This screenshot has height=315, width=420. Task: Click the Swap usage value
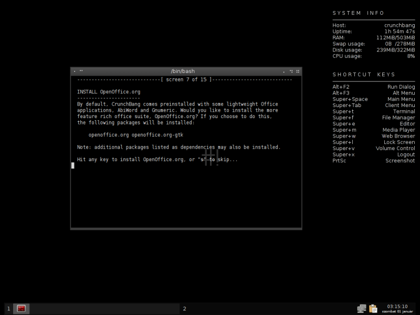pos(400,44)
